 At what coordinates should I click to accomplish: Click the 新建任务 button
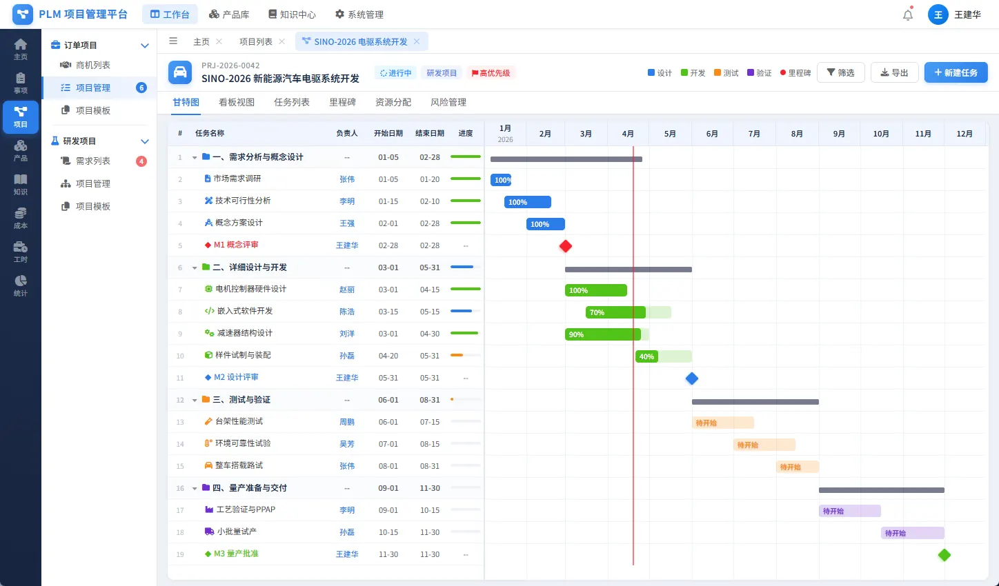tap(956, 72)
